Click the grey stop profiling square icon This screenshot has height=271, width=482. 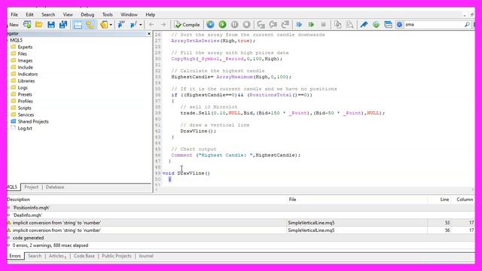coord(323,25)
